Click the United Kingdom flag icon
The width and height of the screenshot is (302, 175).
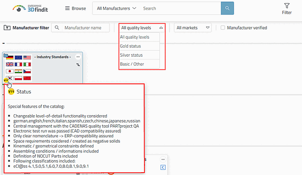(x=10, y=64)
